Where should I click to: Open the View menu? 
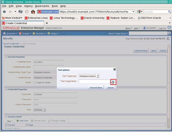(19, 6)
